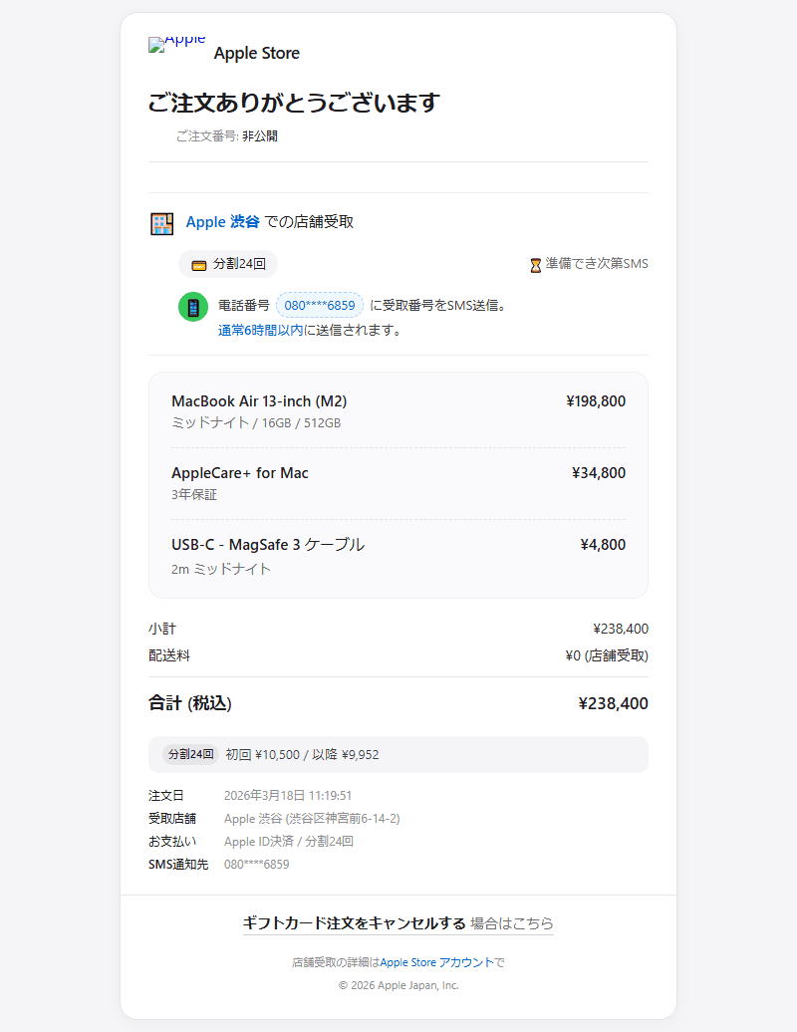Enable SMS通知先 phone number entry
The height and width of the screenshot is (1032, 797).
pyautogui.click(x=257, y=864)
